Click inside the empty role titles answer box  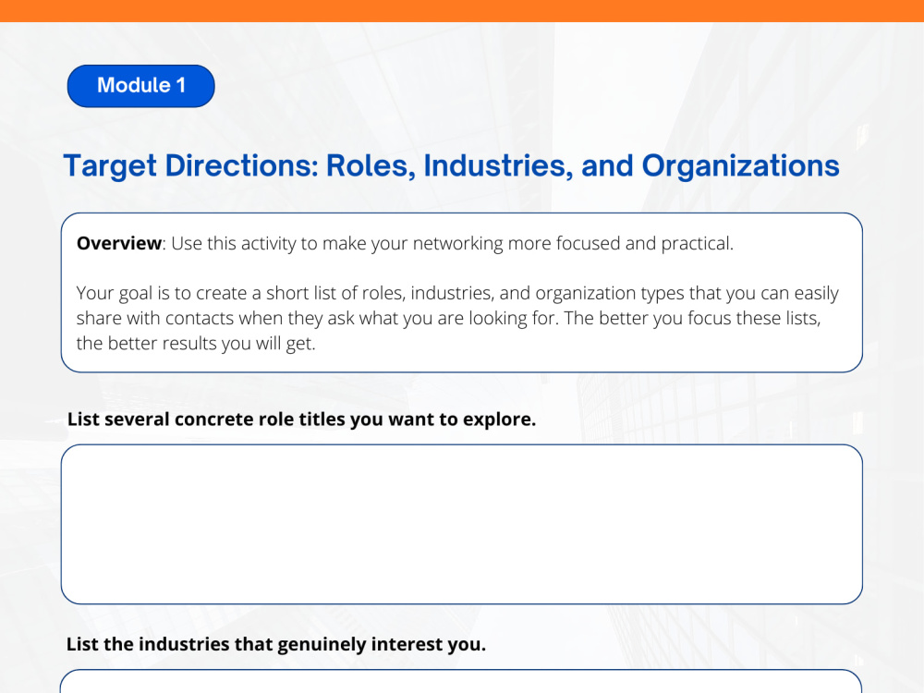tap(461, 525)
